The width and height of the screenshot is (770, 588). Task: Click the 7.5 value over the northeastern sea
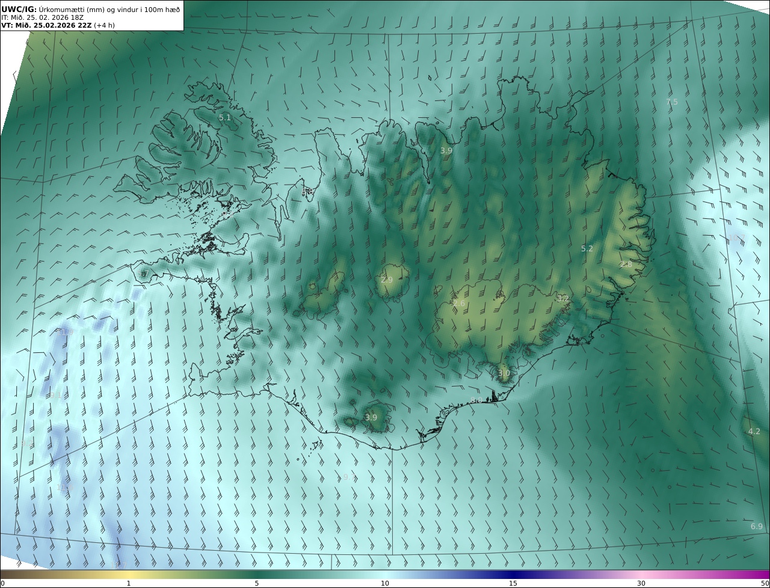[672, 102]
